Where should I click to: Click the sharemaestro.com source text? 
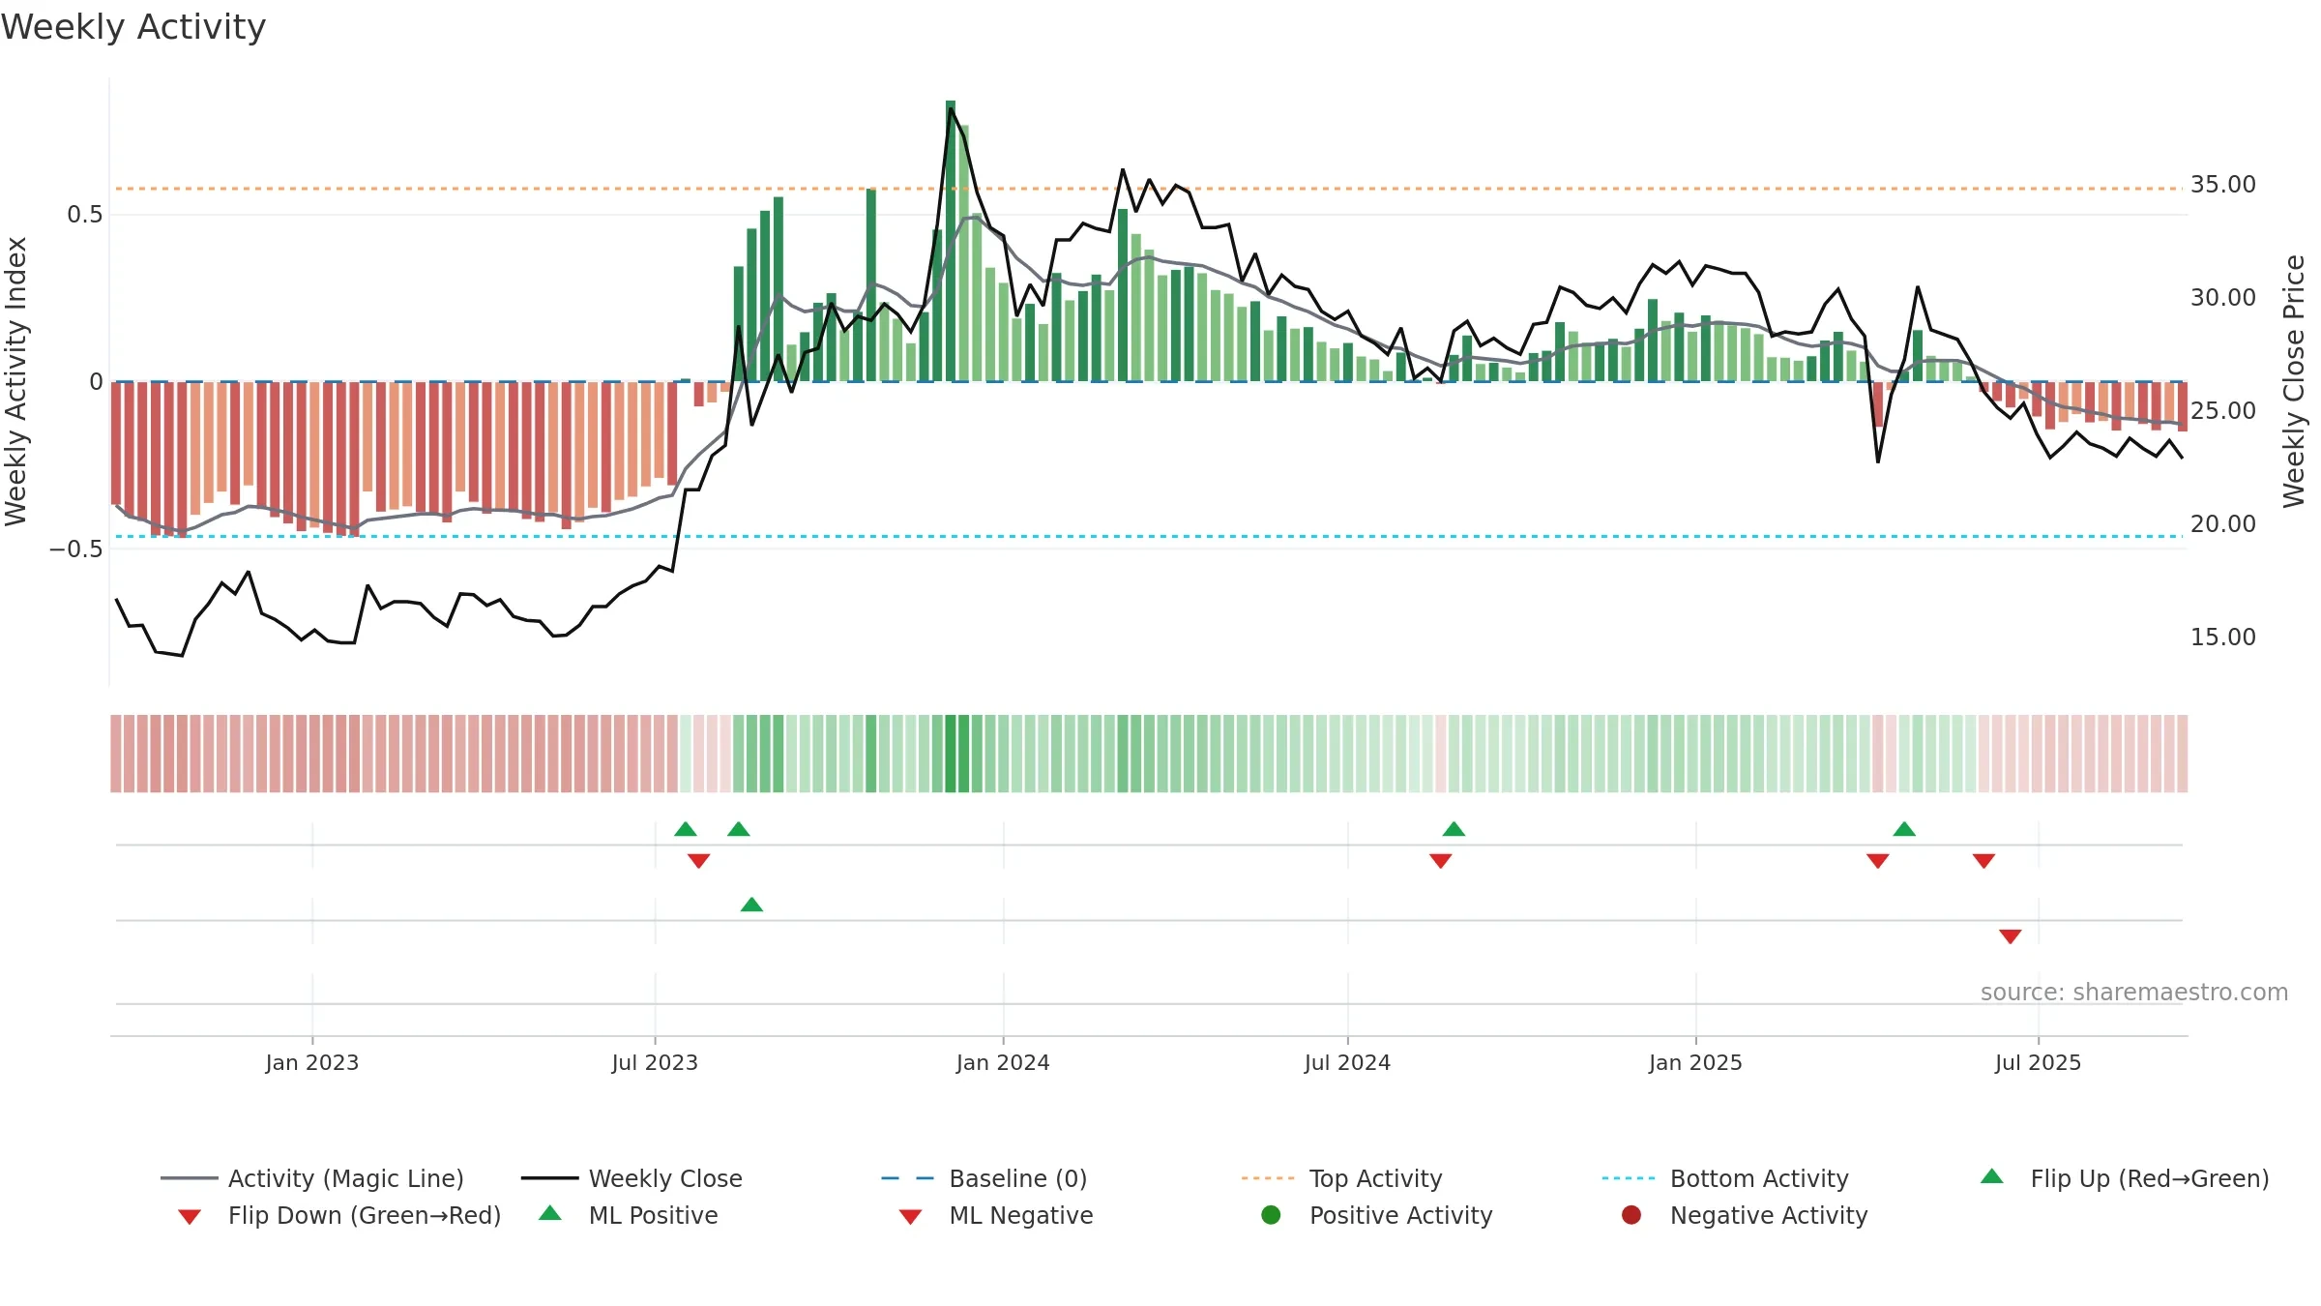(x=2134, y=993)
